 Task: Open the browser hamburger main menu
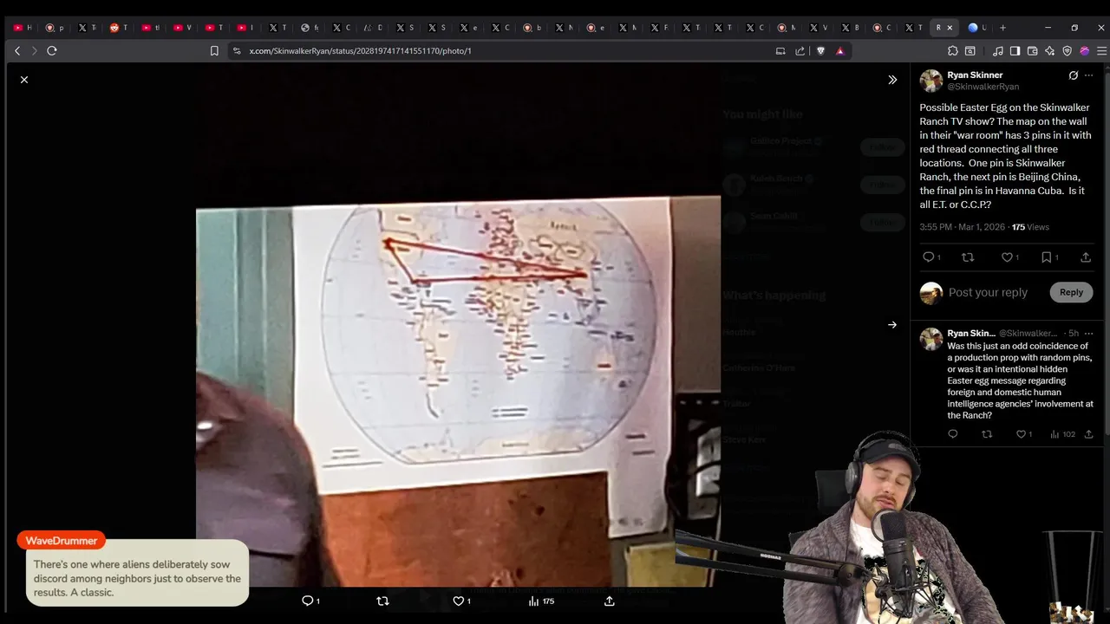pos(1102,51)
